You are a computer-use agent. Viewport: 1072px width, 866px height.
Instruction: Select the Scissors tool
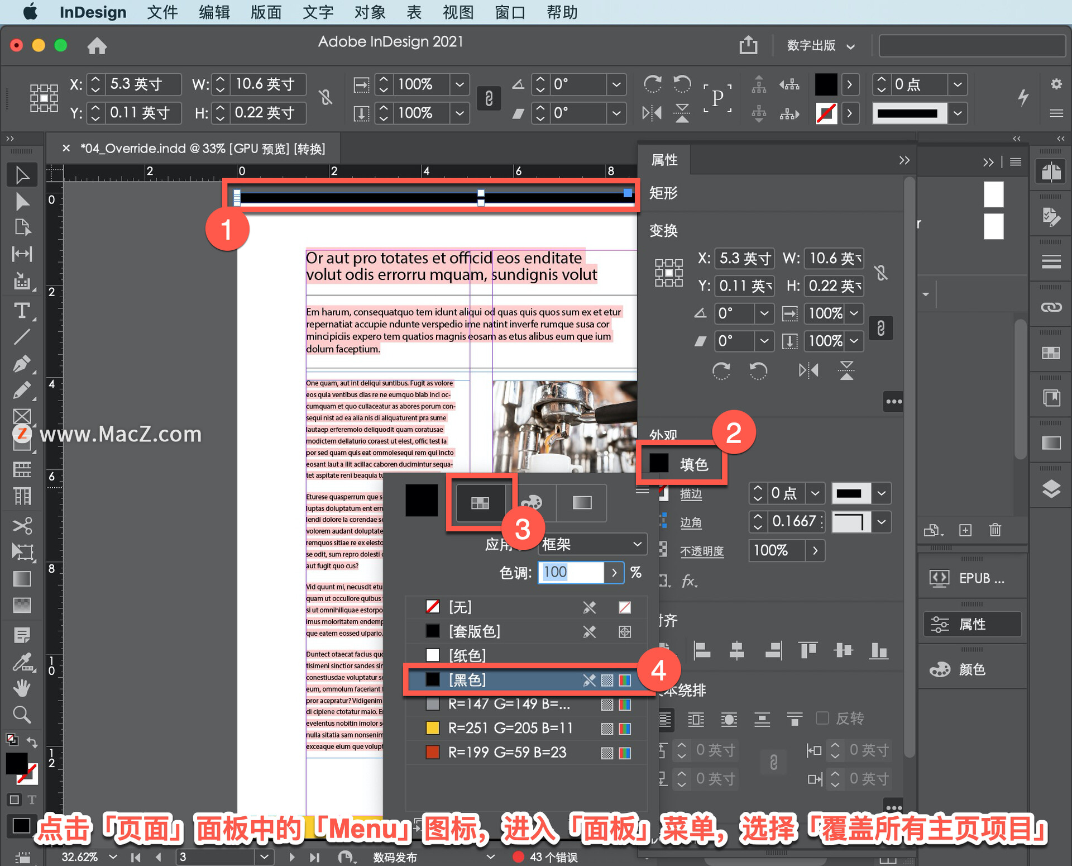(22, 525)
